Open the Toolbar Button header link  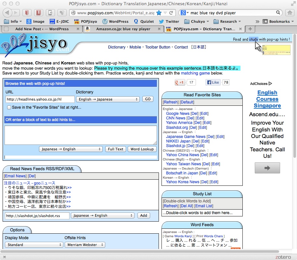pyautogui.click(x=158, y=47)
